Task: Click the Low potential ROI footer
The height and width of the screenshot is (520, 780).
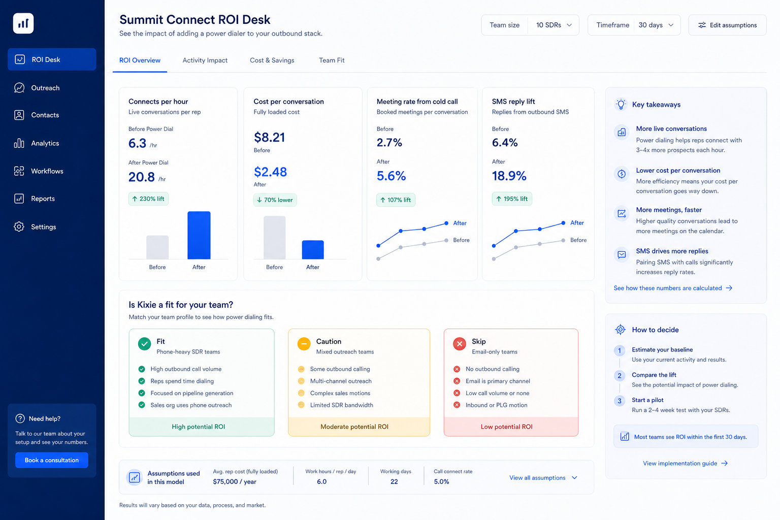Action: tap(511, 427)
